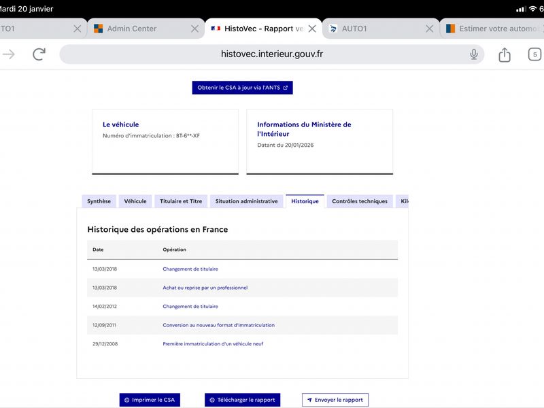Click Télécharger le rapport button
Viewport: 544px width, 408px height.
(242, 400)
